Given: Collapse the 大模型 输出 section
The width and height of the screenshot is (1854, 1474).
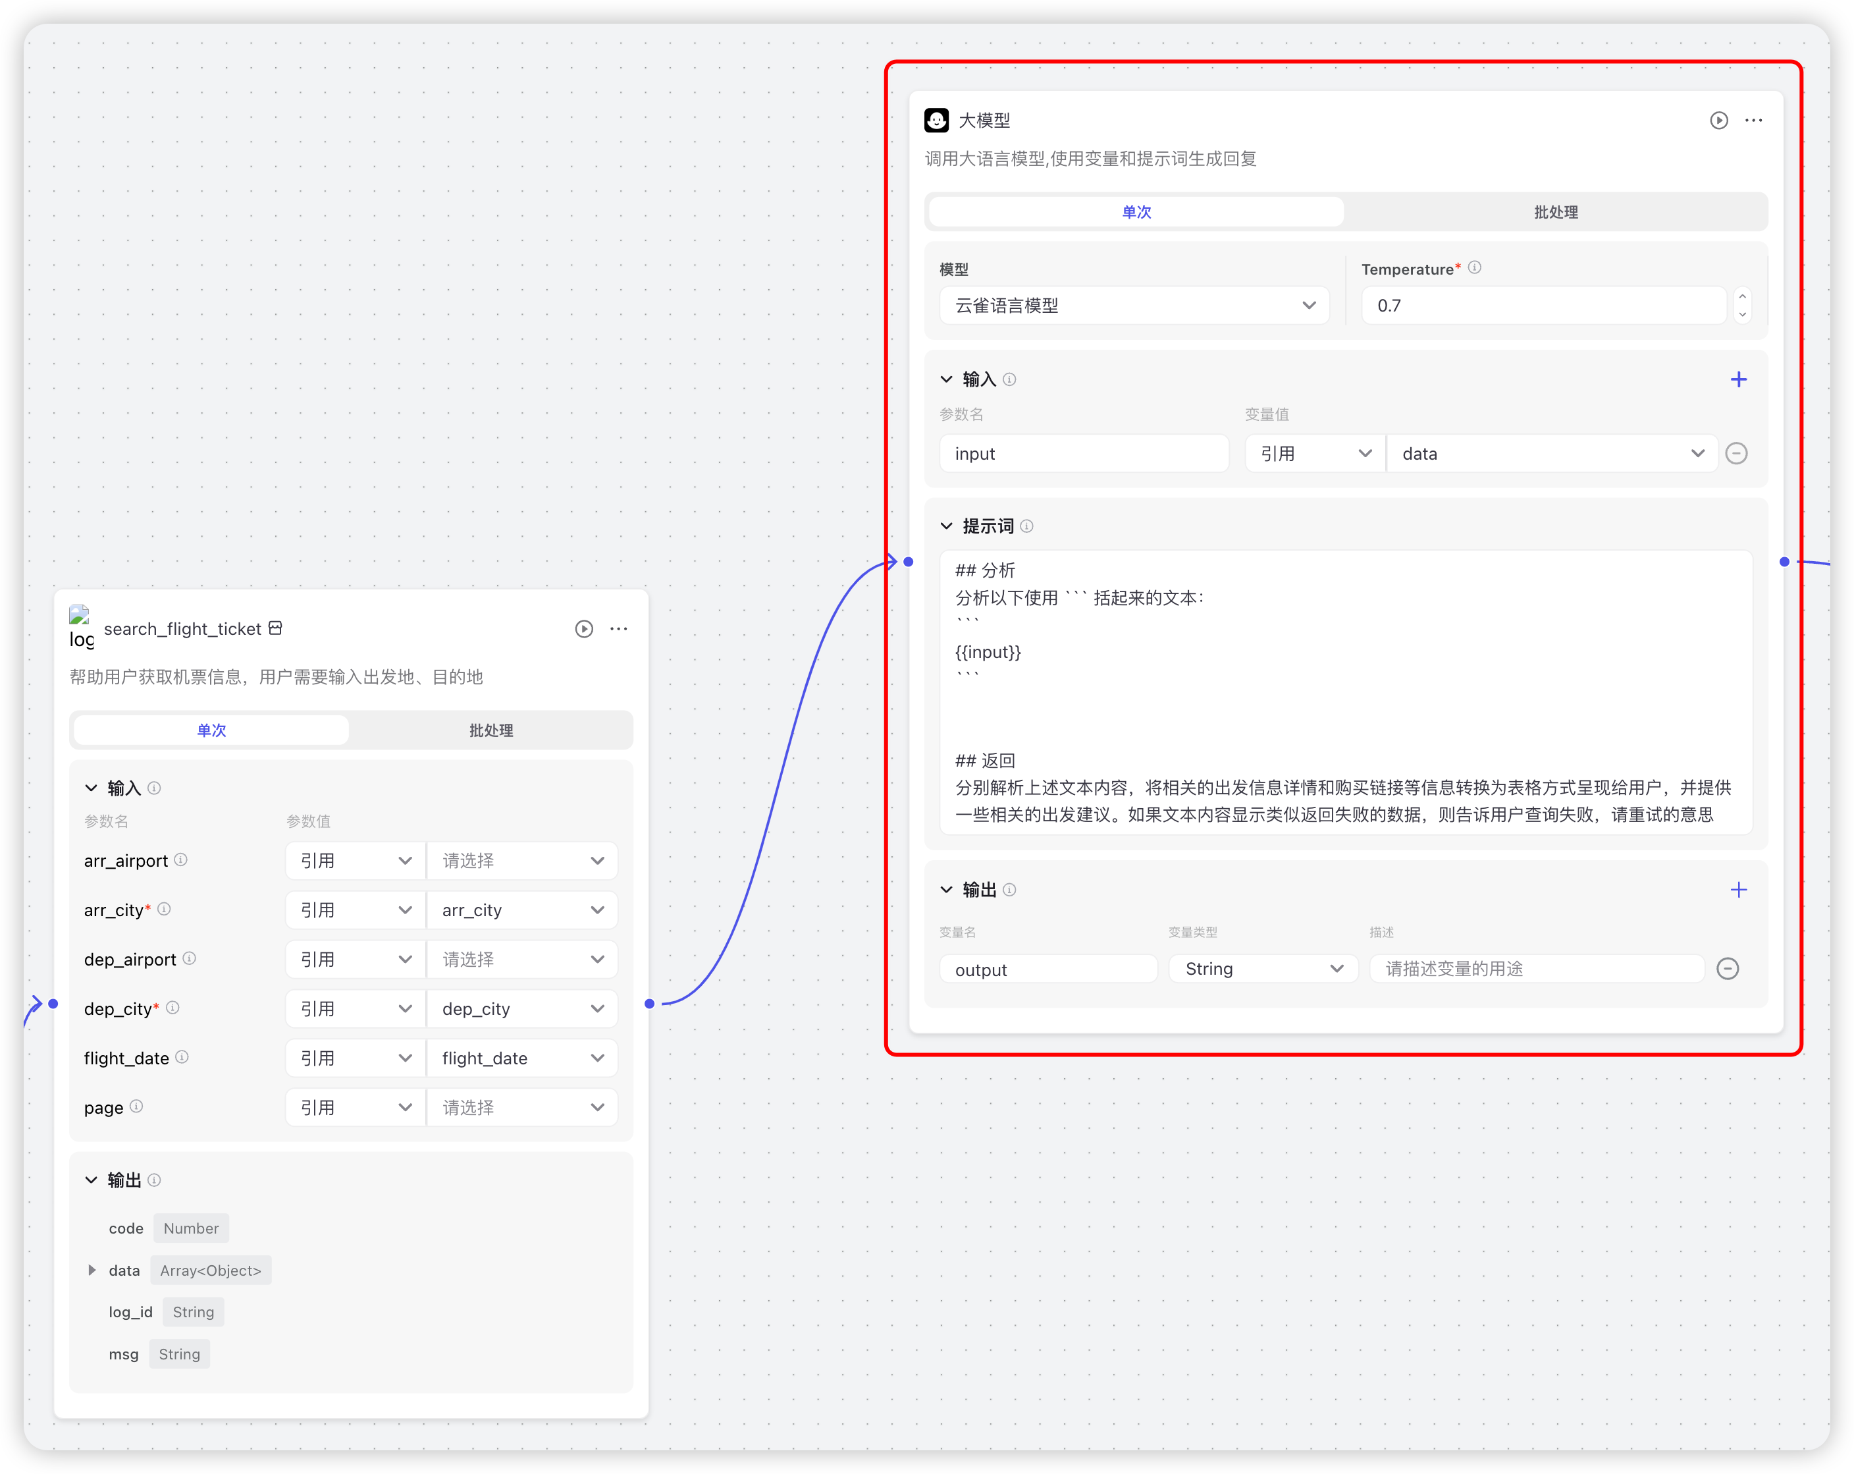Looking at the screenshot, I should 946,890.
